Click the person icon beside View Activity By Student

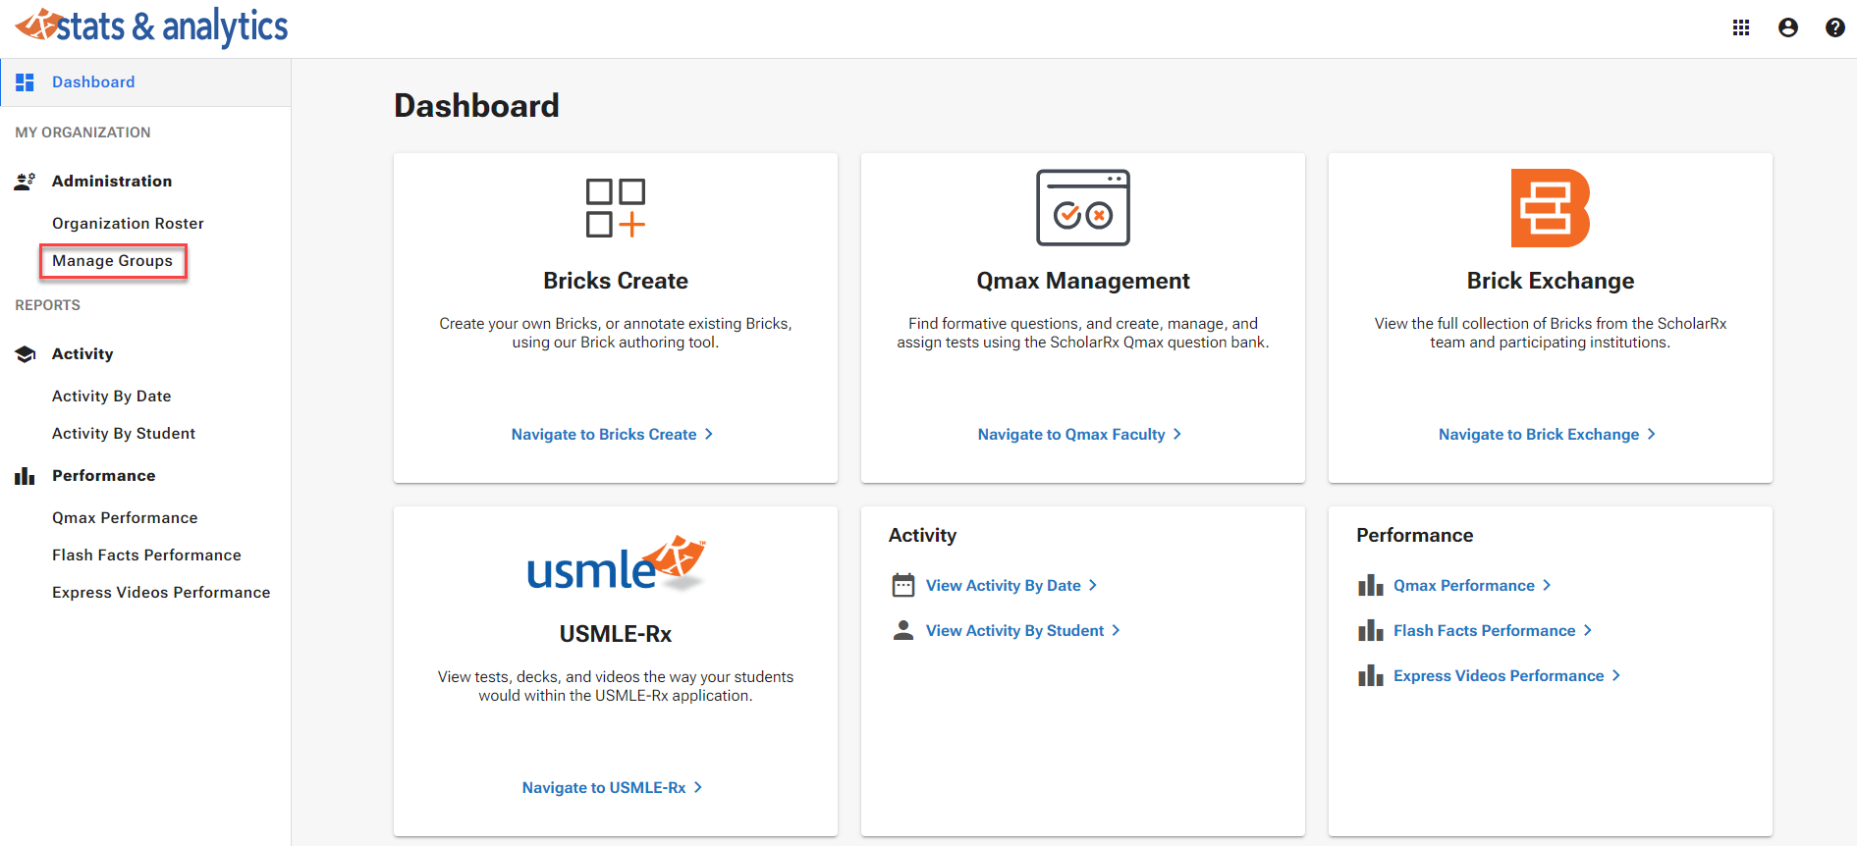pos(902,630)
